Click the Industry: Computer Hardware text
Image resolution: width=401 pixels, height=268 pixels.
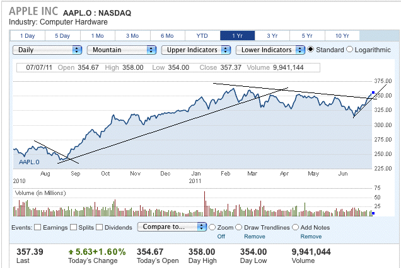(58, 22)
